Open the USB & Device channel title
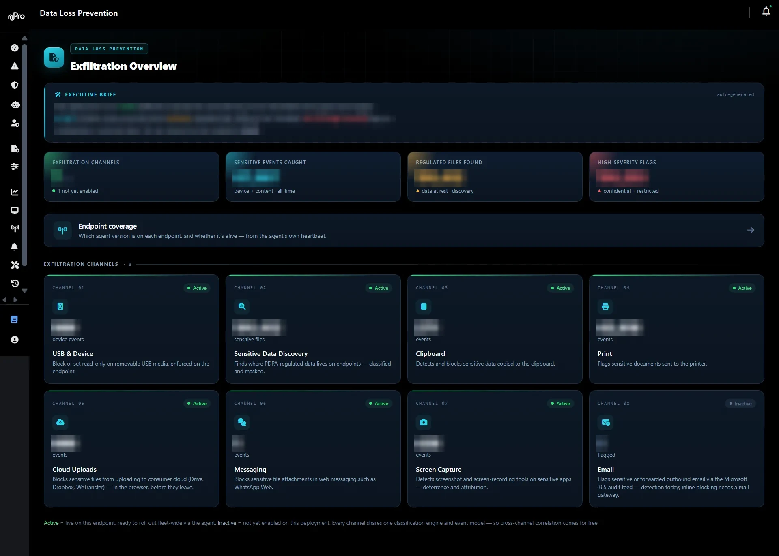 [x=73, y=354]
